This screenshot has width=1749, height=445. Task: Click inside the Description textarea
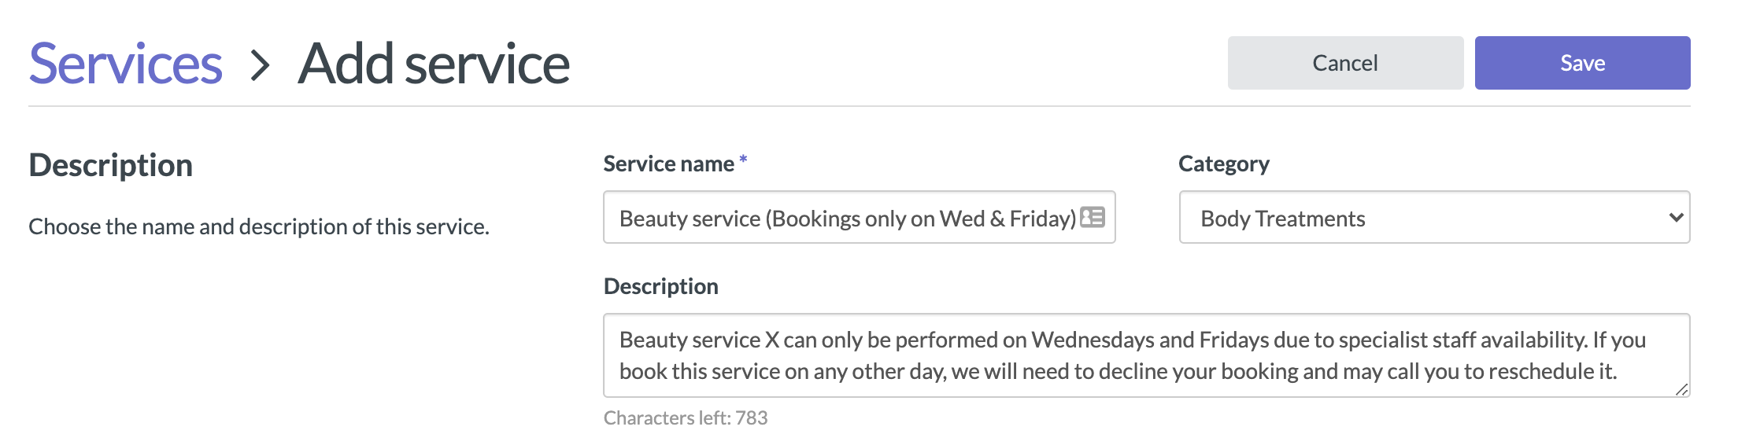[1146, 355]
